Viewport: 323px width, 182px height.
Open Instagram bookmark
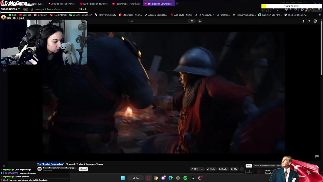coord(40,15)
